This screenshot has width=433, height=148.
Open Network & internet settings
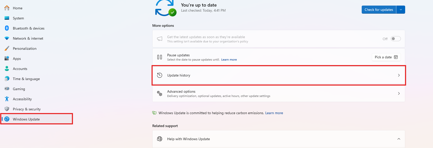28,38
